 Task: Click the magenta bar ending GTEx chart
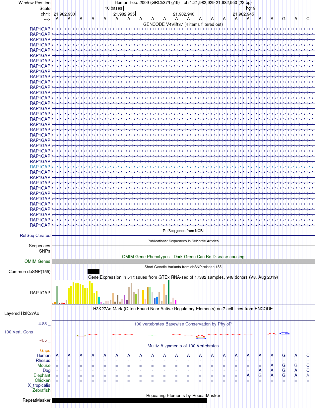pos(175,302)
